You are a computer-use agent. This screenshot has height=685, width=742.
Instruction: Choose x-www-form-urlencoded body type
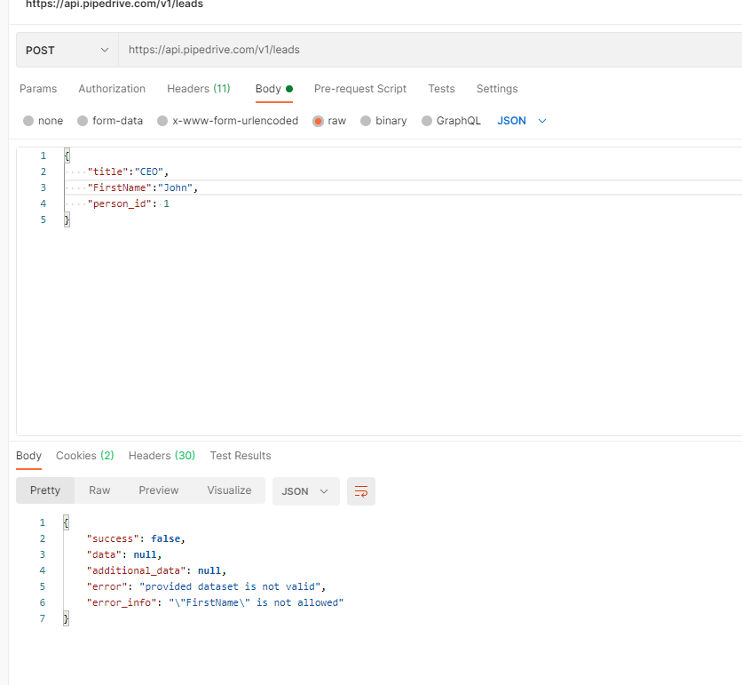click(x=162, y=121)
